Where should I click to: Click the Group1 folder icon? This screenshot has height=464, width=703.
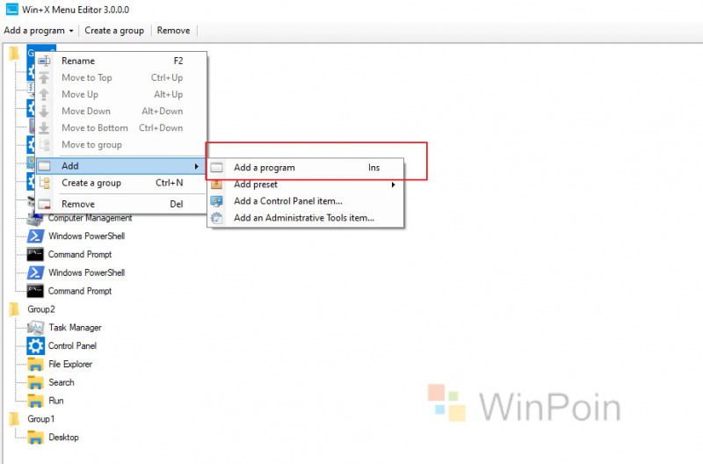point(14,419)
